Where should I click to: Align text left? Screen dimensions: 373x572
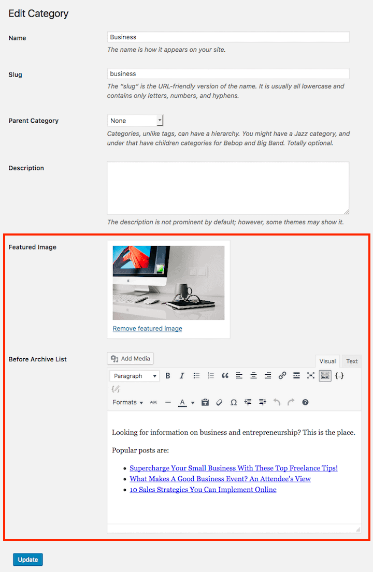239,376
